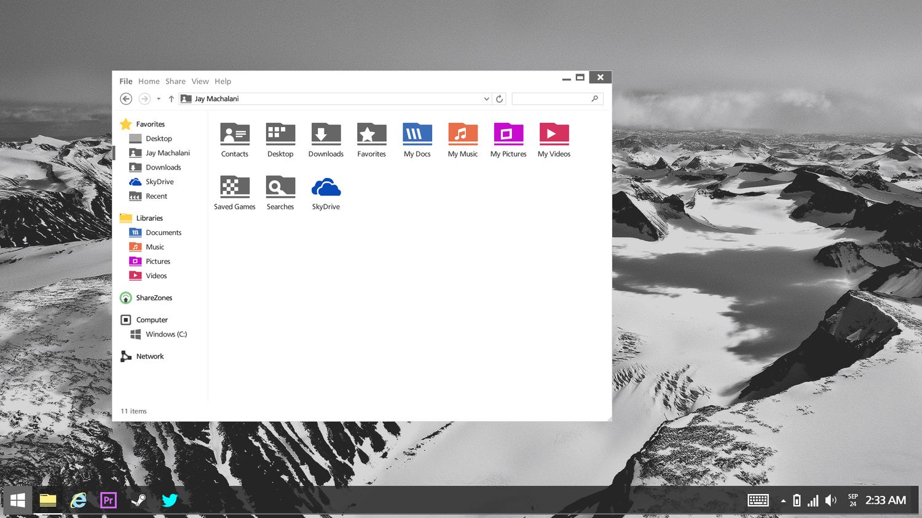Click the refresh button beside address bar
Screen dimensions: 922x518
click(500, 99)
